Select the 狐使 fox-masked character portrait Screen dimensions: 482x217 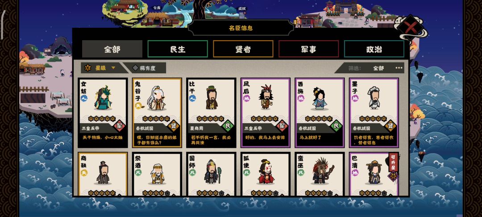[x=266, y=171]
